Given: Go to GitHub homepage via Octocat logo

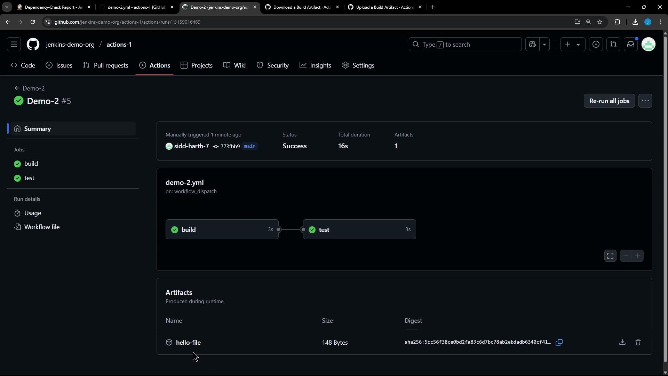Looking at the screenshot, I should coord(33,45).
